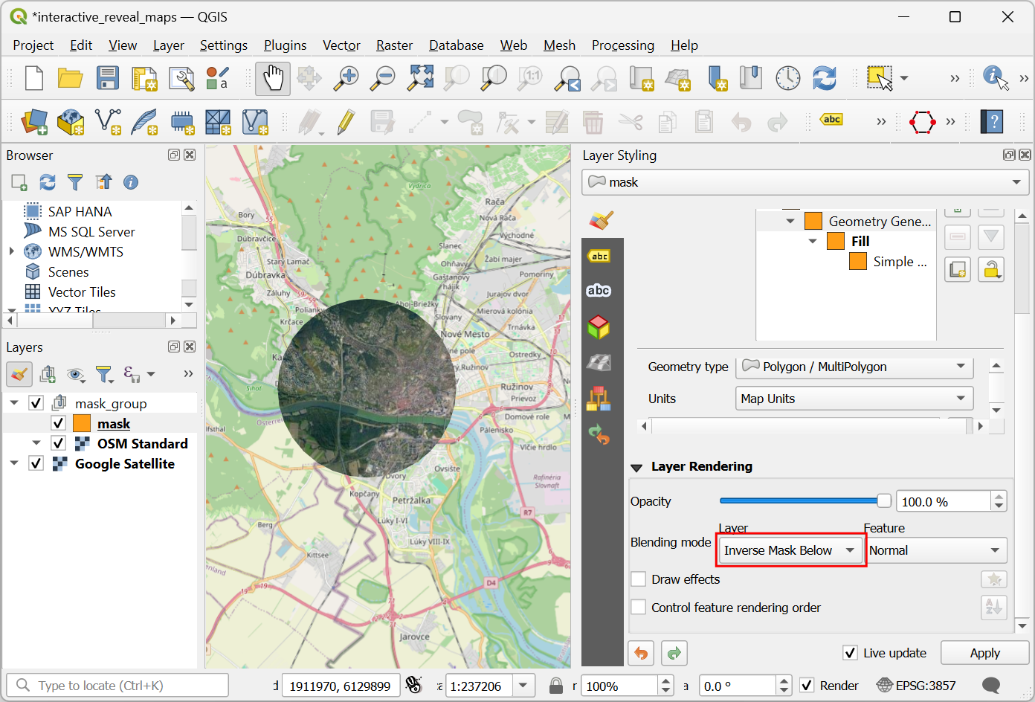The width and height of the screenshot is (1035, 702).
Task: Open the Identify Features tool
Action: point(995,77)
